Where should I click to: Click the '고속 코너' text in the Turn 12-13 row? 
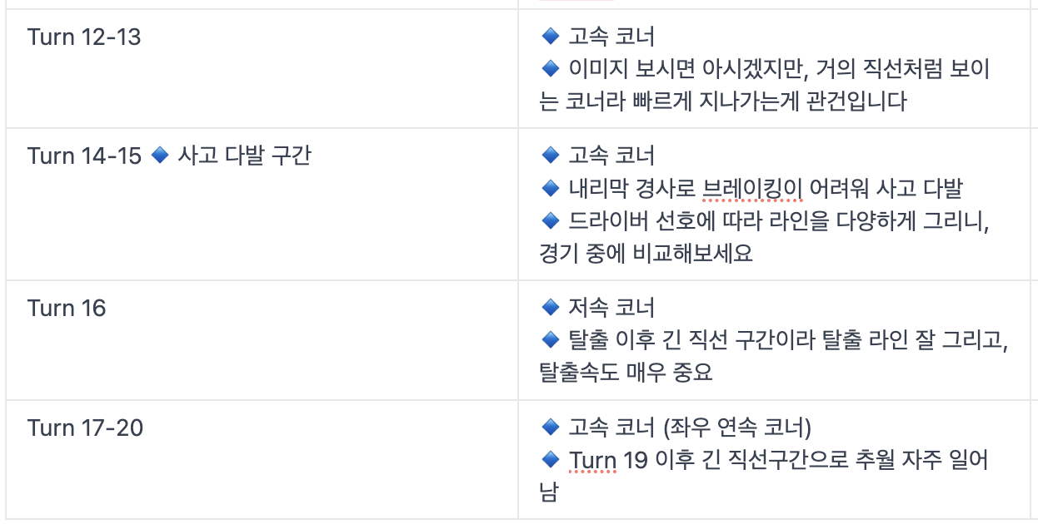(x=611, y=37)
